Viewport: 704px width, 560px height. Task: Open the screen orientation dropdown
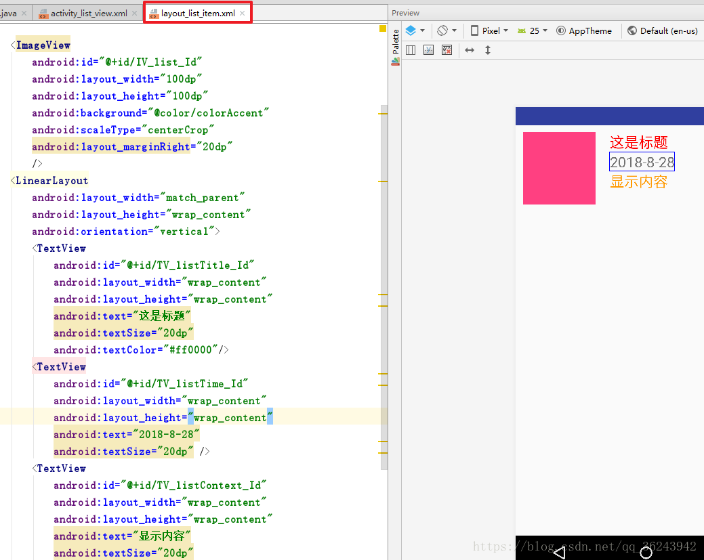point(447,30)
